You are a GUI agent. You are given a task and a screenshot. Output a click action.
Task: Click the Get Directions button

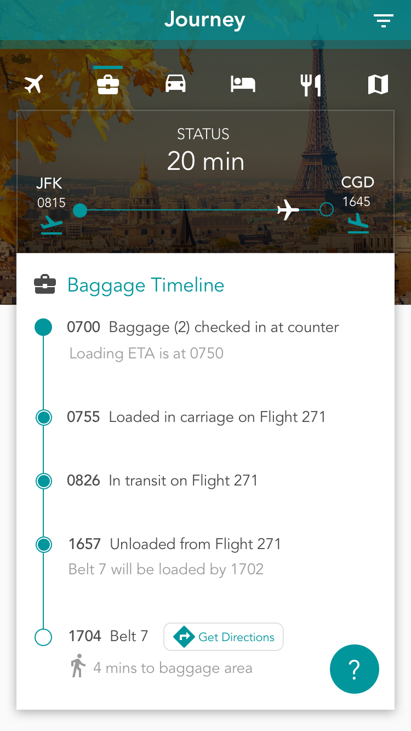[224, 637]
